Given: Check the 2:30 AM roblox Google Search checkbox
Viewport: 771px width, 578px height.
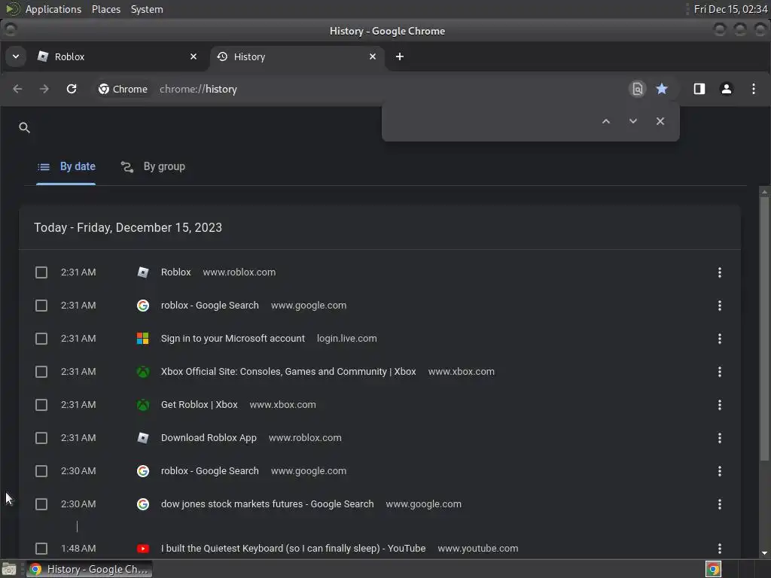Looking at the screenshot, I should (x=41, y=471).
